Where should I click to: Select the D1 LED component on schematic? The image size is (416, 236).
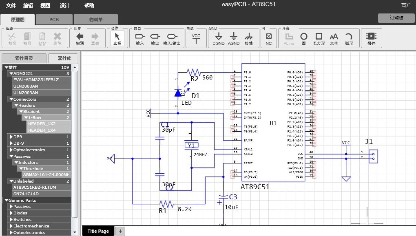point(178,93)
